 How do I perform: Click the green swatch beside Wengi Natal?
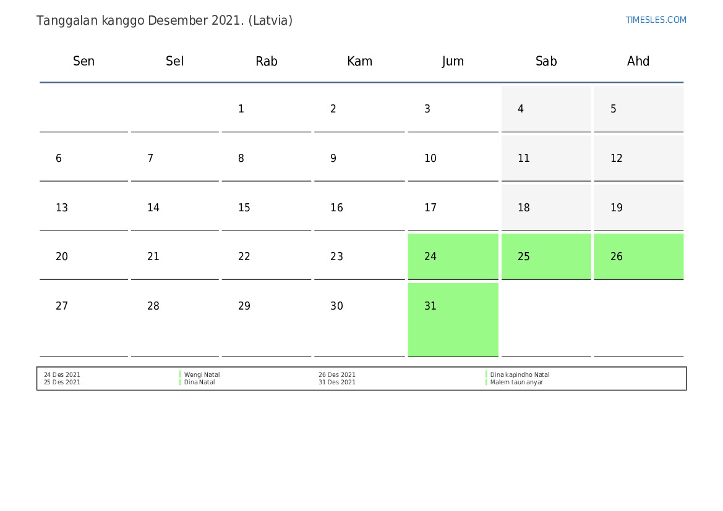pyautogui.click(x=180, y=374)
